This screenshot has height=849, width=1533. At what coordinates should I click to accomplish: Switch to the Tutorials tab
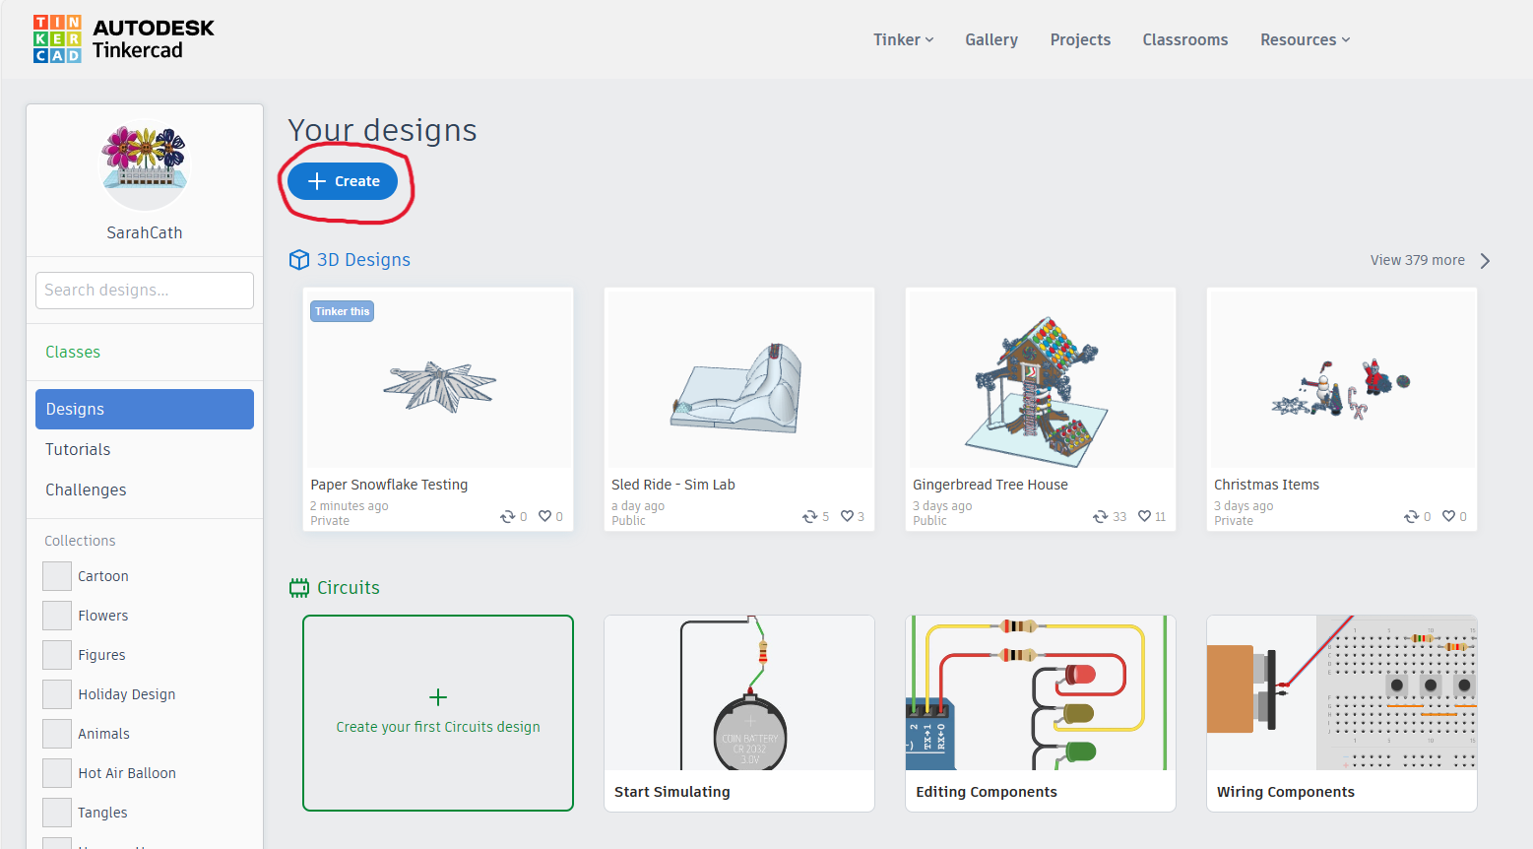click(x=77, y=449)
